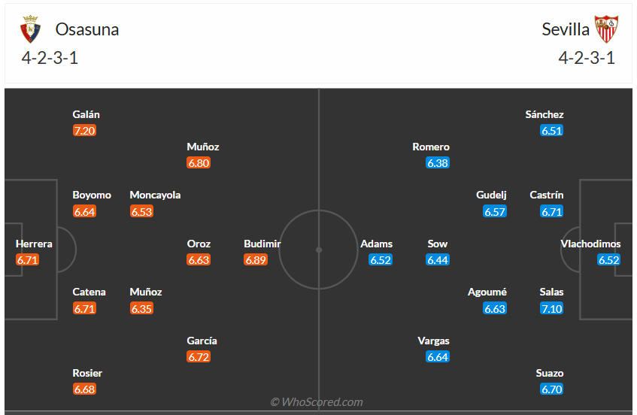Click García's 6.72 rating badge

click(199, 357)
